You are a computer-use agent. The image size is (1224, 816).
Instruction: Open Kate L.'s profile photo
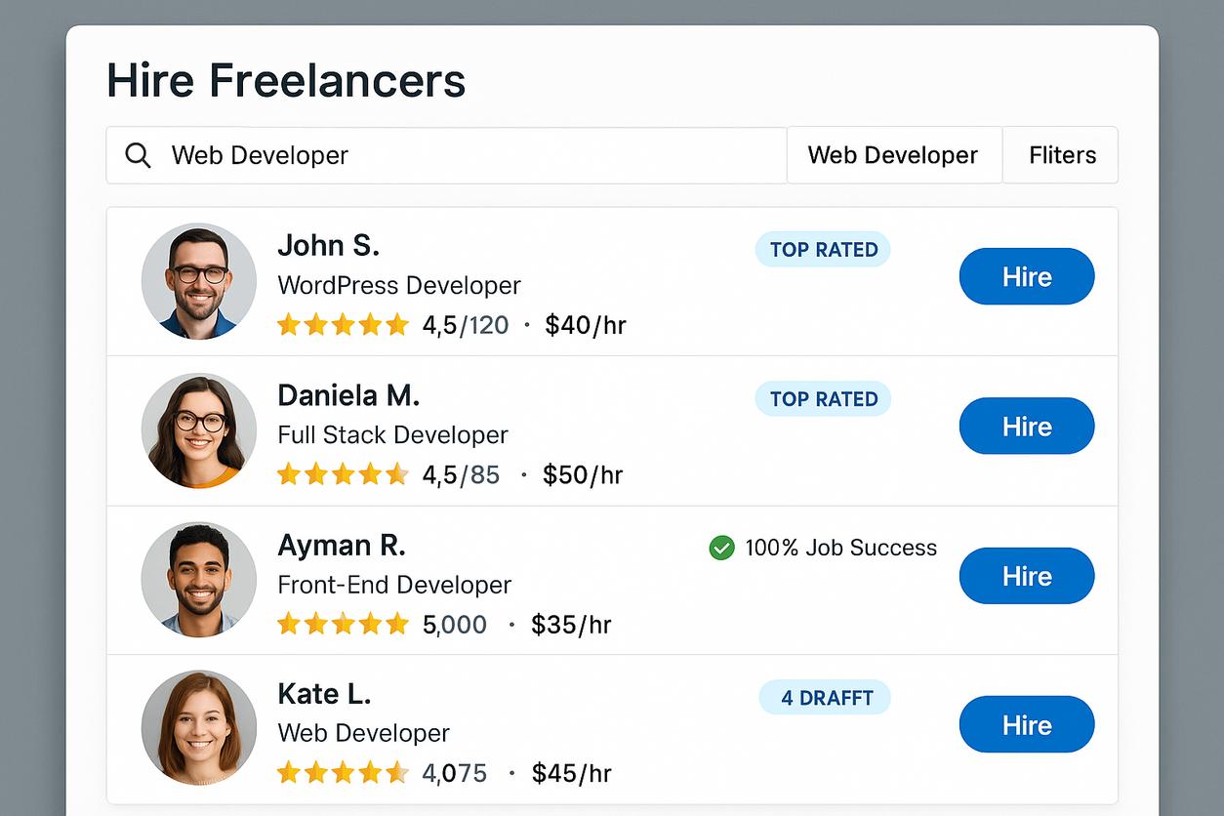point(199,728)
